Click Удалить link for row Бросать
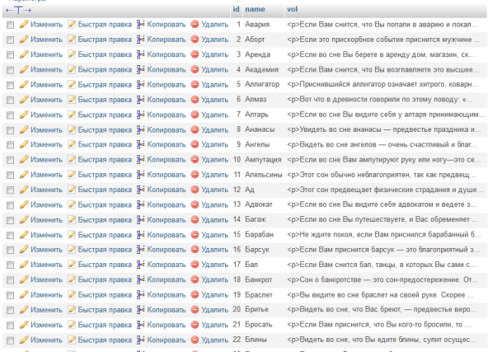The image size is (488, 352). [215, 325]
